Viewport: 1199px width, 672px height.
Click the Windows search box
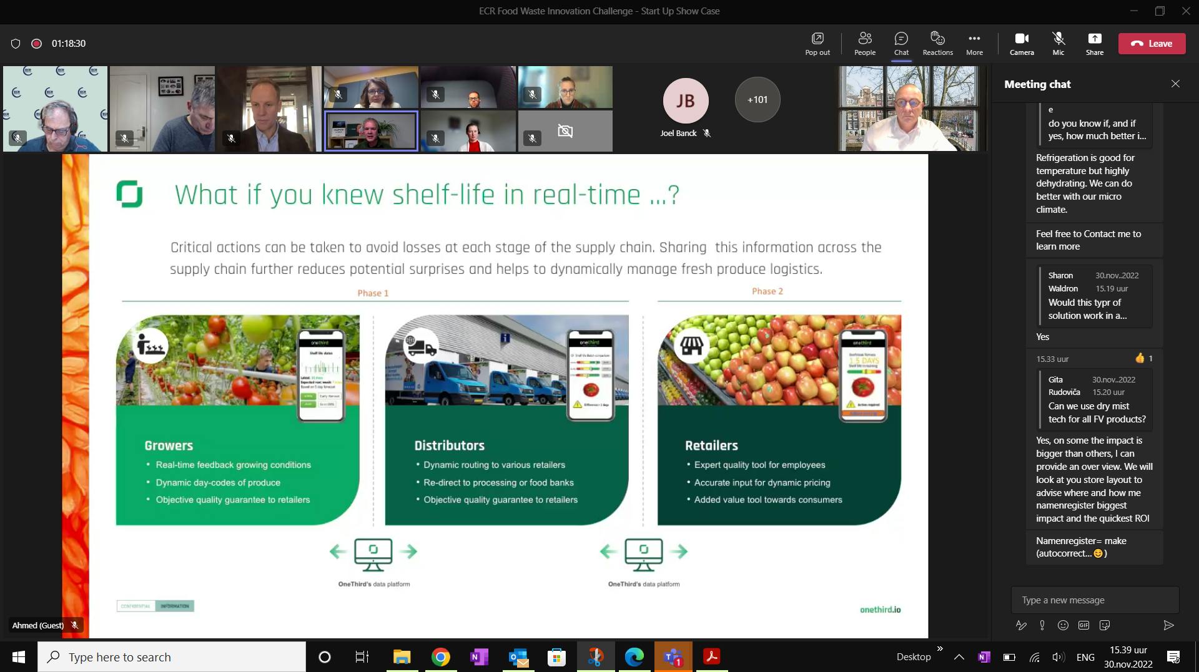pyautogui.click(x=172, y=657)
